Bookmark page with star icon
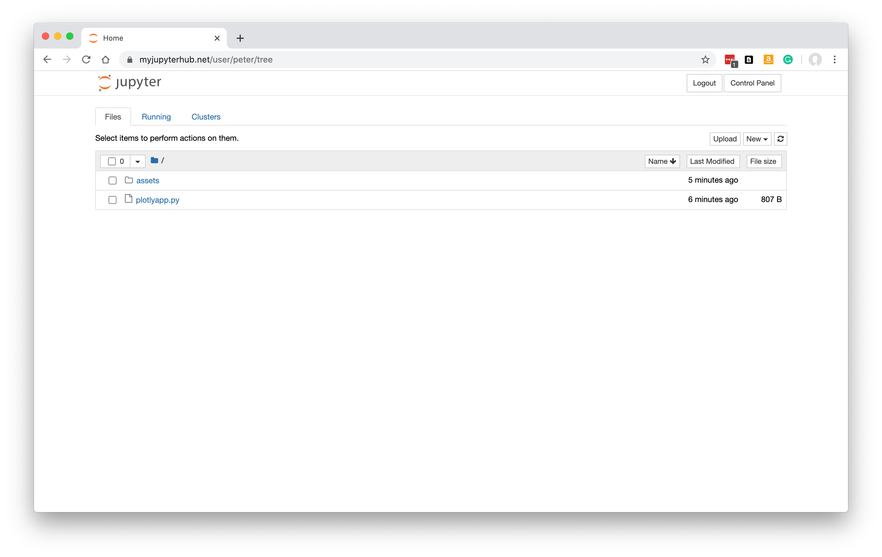The width and height of the screenshot is (882, 557). pos(705,59)
